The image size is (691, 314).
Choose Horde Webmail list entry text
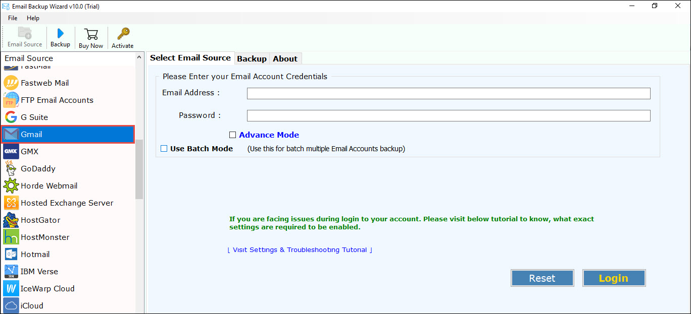click(x=49, y=185)
